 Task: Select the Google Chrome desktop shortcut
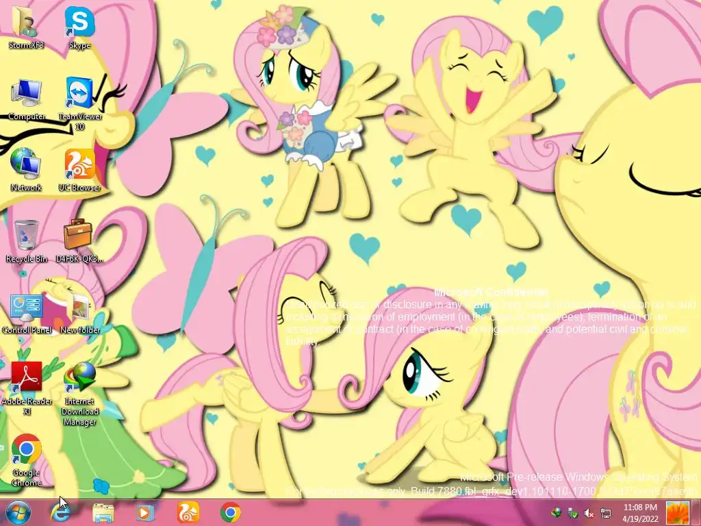tap(27, 460)
